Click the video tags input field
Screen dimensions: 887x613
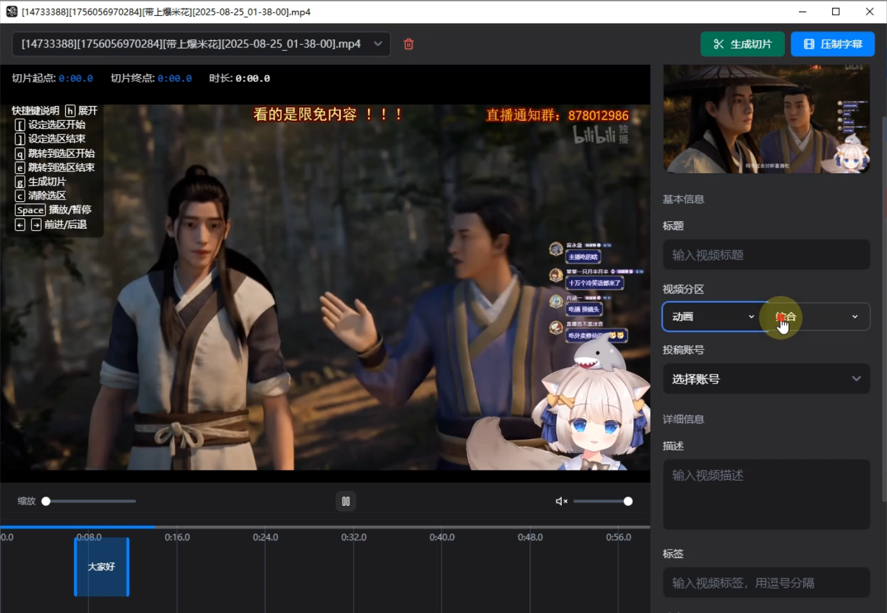pyautogui.click(x=766, y=583)
